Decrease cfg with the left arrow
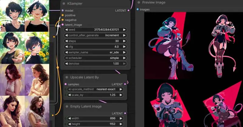 coord(67,47)
